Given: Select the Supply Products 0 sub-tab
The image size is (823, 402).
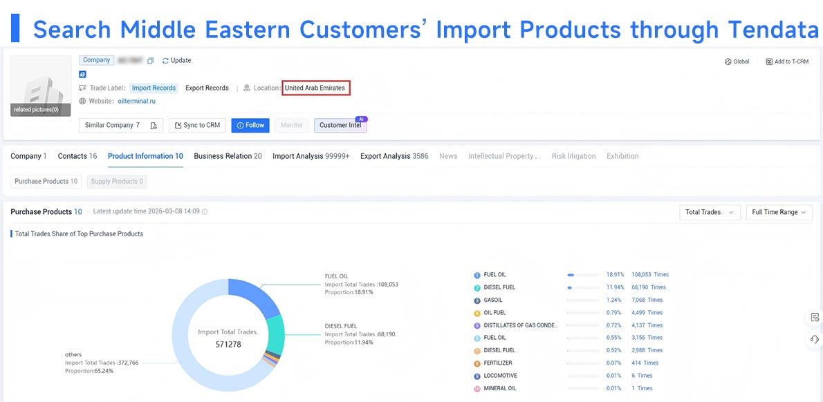Looking at the screenshot, I should [117, 182].
